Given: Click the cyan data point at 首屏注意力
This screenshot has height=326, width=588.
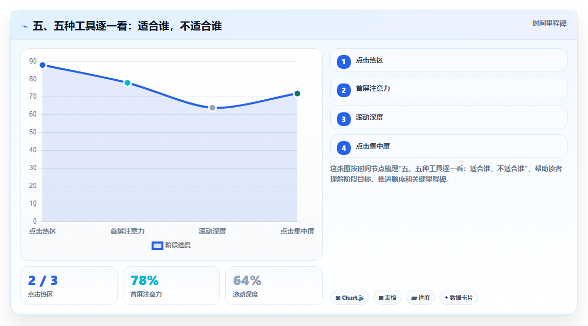Looking at the screenshot, I should coord(128,83).
